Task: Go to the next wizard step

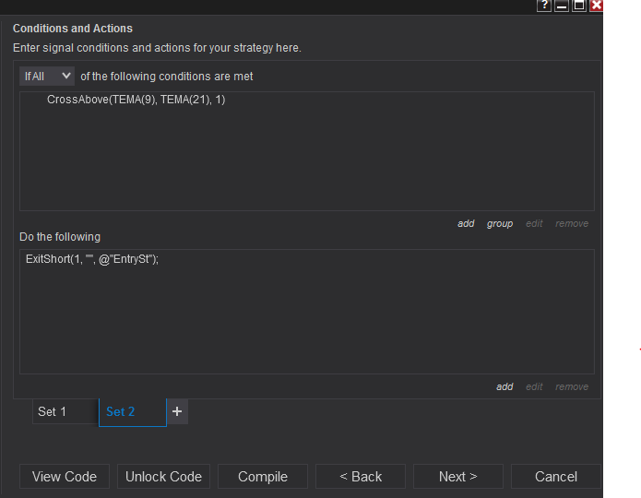Action: (x=458, y=477)
